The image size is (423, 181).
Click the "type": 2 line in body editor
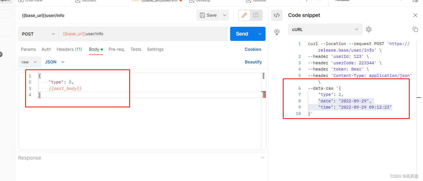tap(61, 82)
